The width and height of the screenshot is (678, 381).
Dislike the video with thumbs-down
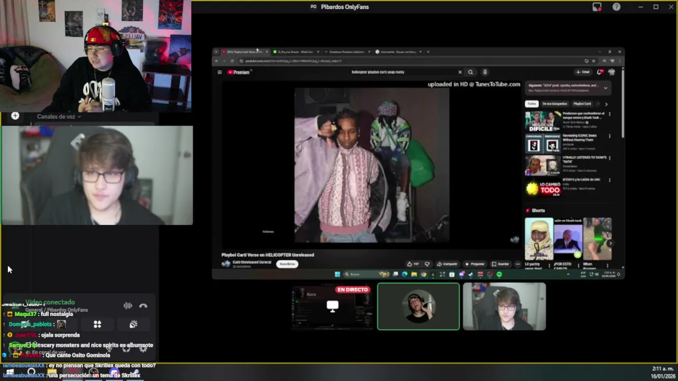click(427, 264)
